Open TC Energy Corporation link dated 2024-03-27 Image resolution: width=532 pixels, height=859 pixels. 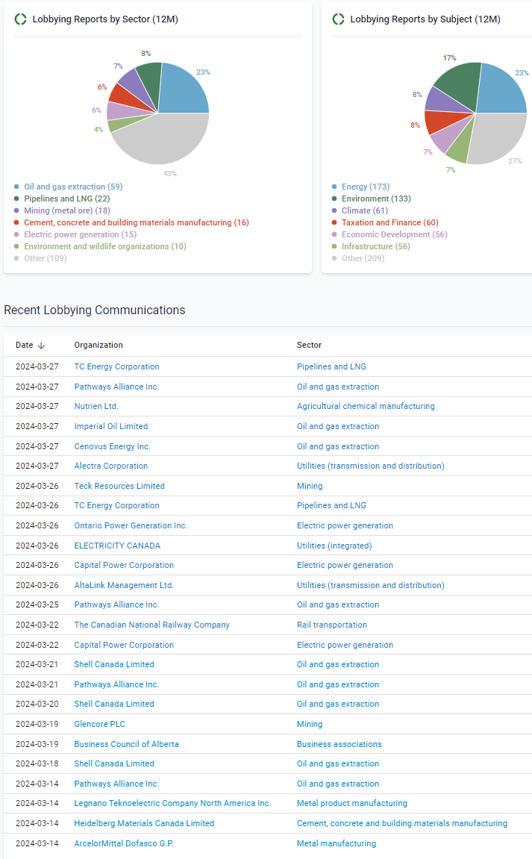point(116,367)
